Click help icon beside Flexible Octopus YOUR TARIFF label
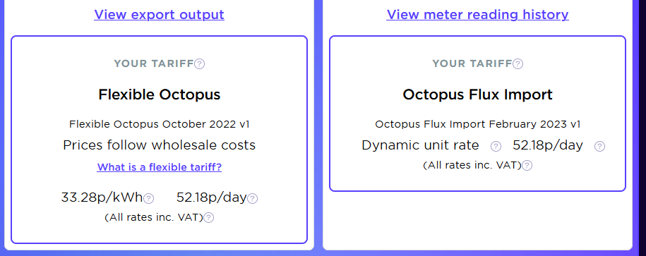The height and width of the screenshot is (256, 646). 199,63
